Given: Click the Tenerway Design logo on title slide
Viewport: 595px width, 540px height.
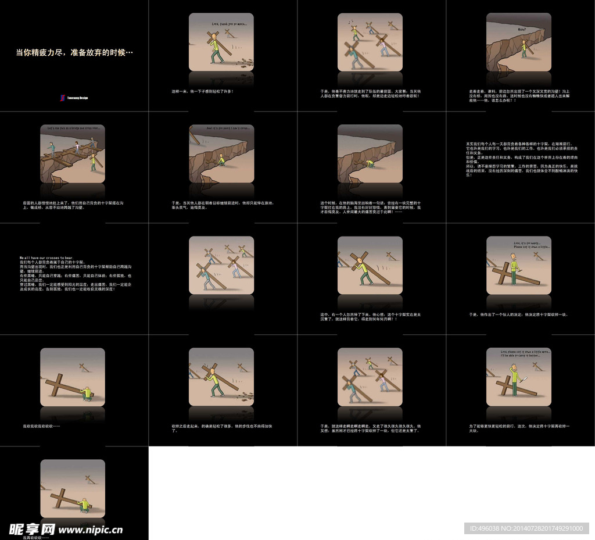Looking at the screenshot, I should click(73, 98).
